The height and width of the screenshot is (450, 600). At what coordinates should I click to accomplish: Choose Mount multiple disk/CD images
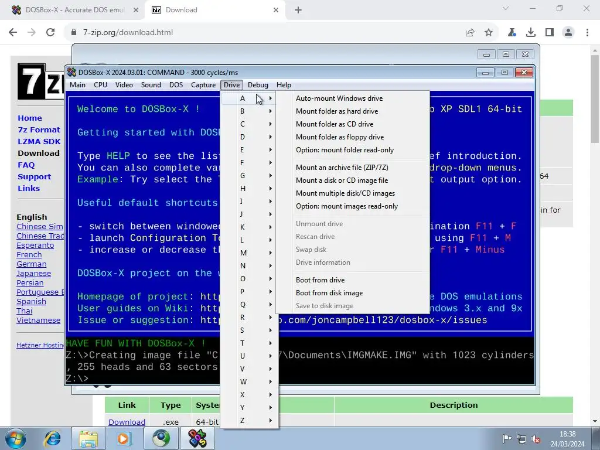click(352, 193)
